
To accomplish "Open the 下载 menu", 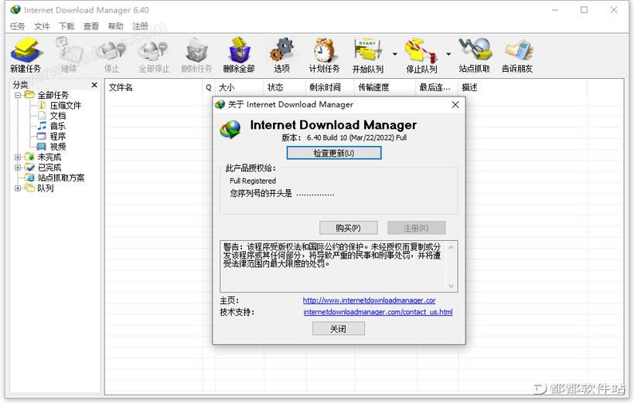I will (66, 26).
